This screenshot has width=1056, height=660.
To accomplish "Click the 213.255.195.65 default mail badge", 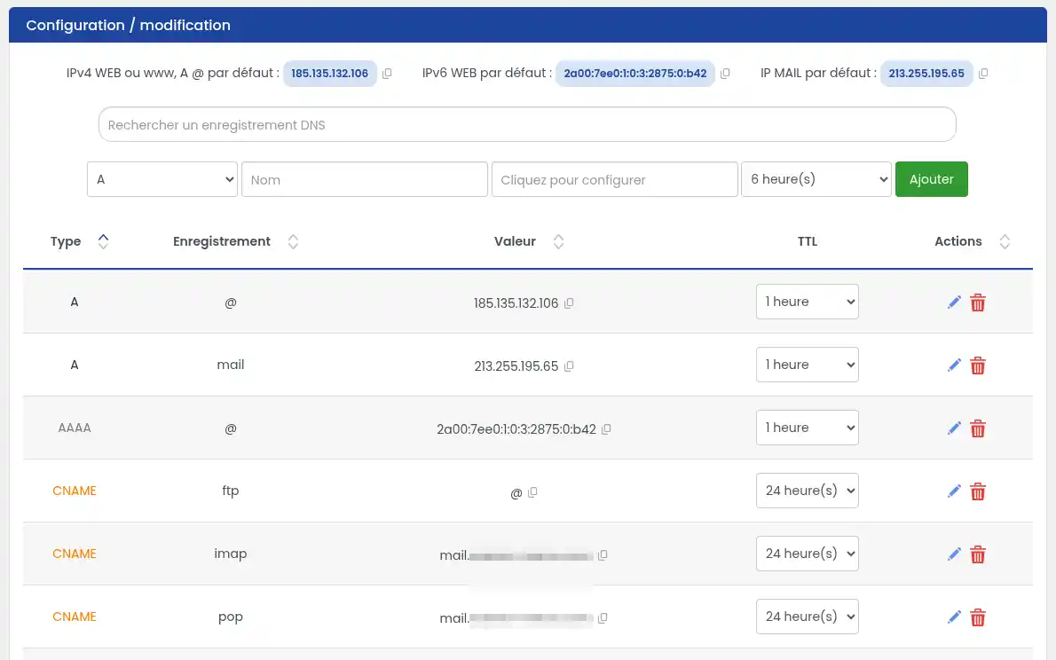I will 926,74.
